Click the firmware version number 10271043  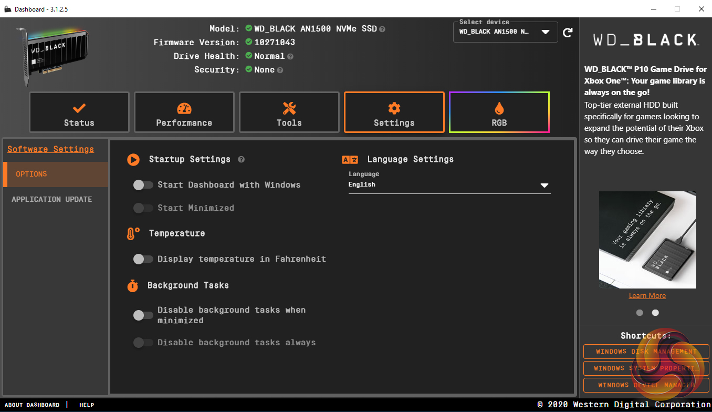click(x=275, y=43)
